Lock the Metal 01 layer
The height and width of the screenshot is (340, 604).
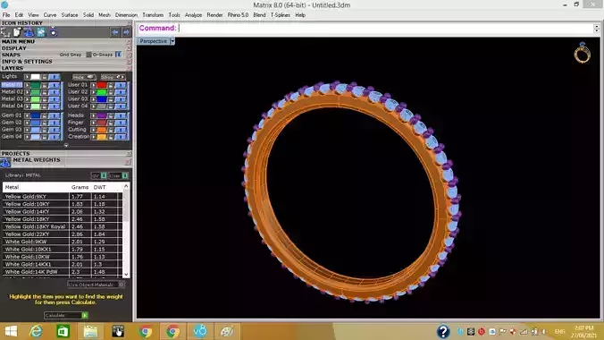click(45, 85)
